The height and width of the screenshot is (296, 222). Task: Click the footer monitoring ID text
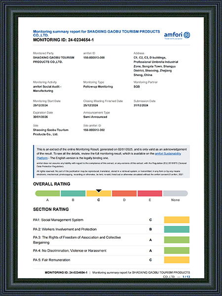[66, 272]
